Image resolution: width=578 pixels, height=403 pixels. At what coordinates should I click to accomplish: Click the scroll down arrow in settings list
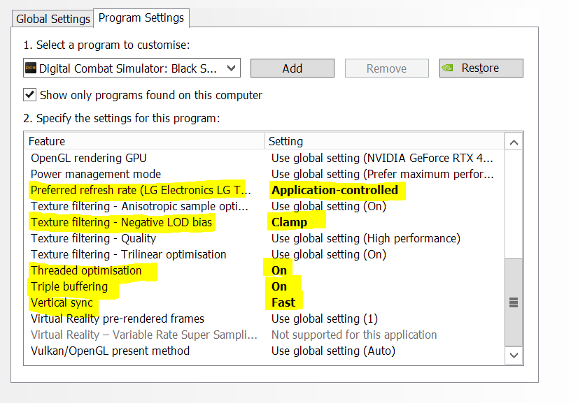[x=514, y=355]
